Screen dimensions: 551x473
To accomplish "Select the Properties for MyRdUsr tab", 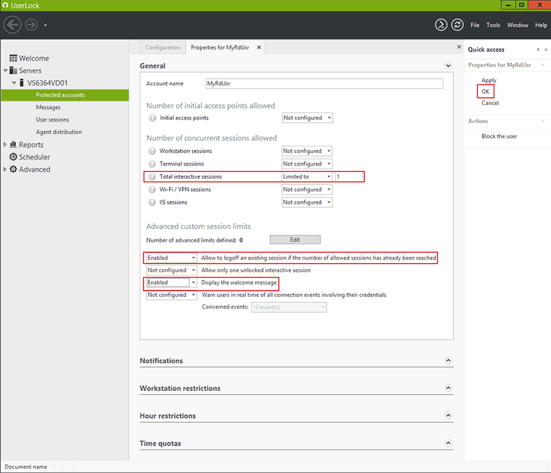I will coord(220,48).
